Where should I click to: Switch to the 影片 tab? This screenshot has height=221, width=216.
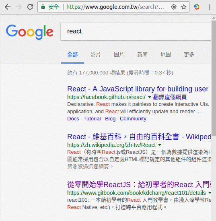(95, 55)
